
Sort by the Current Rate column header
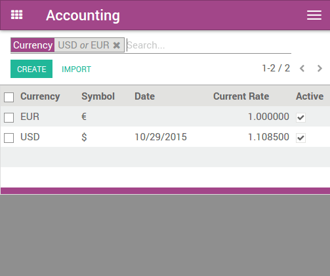(241, 96)
